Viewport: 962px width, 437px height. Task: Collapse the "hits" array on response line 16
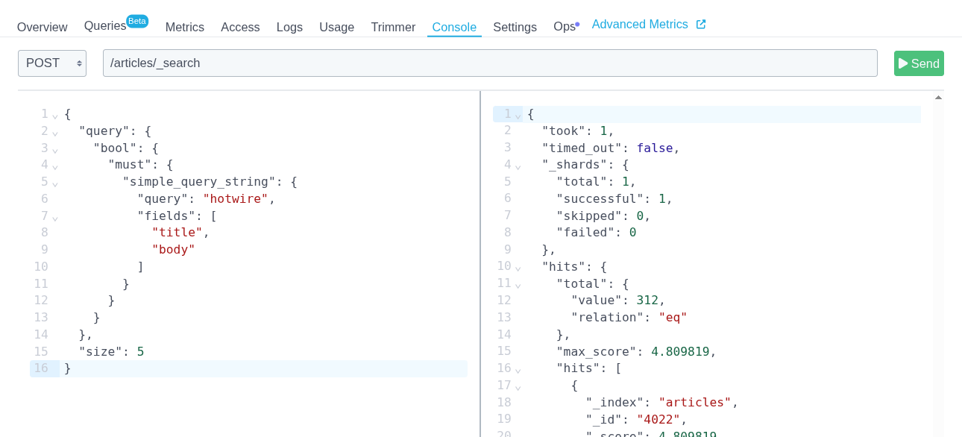518,369
